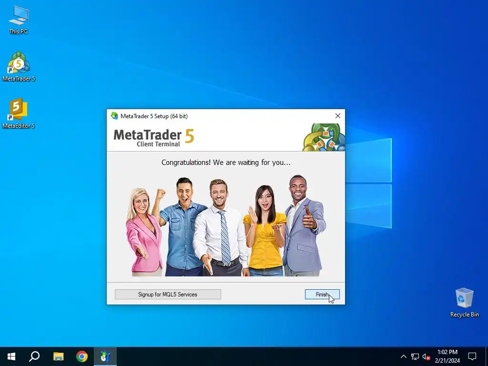Open the network status tray icon
Screen dimensions: 488x366
point(415,356)
